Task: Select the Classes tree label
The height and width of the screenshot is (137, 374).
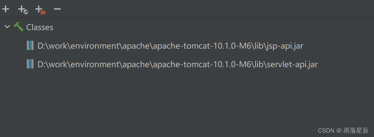Action: (40, 27)
